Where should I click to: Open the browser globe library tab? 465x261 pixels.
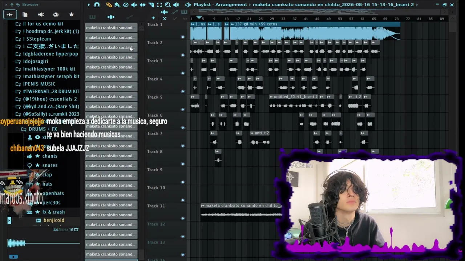click(56, 14)
